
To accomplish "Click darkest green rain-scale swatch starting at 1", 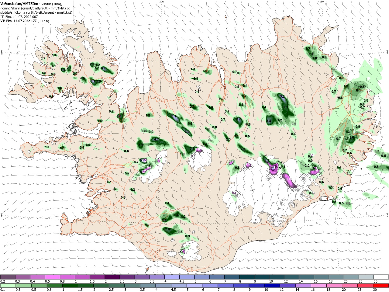I will [x=70, y=286].
